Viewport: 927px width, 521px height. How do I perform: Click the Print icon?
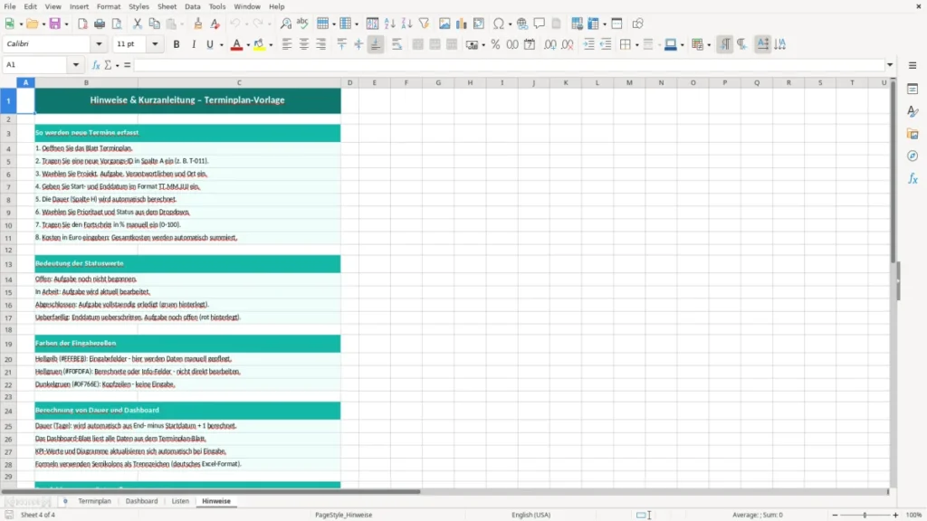(x=100, y=24)
